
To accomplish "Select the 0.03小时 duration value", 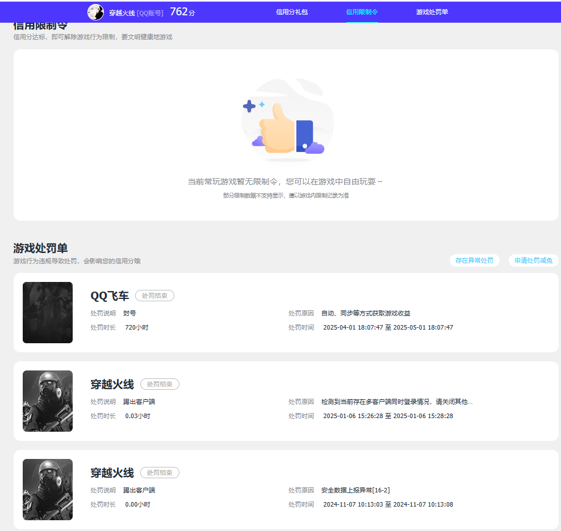I will pyautogui.click(x=137, y=416).
